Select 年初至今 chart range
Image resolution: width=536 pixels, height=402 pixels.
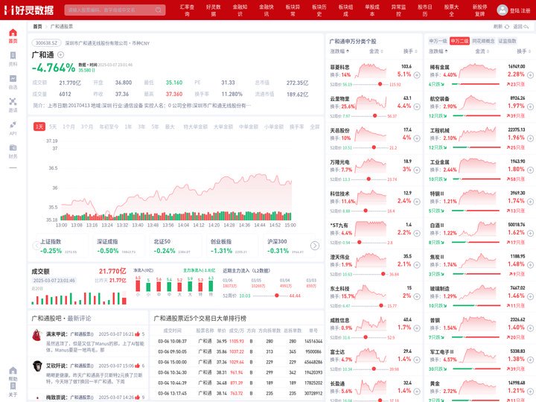109,127
